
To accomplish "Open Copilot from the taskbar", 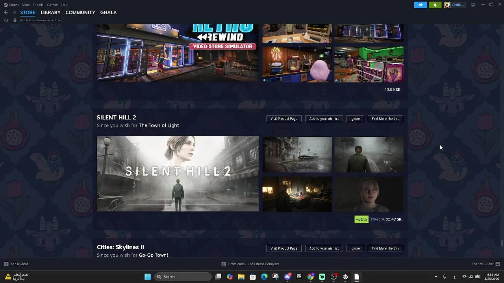I will tap(230, 277).
